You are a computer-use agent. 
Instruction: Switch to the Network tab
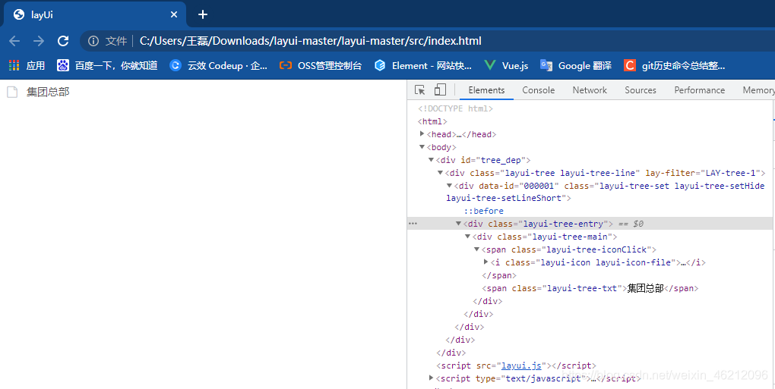click(x=590, y=90)
